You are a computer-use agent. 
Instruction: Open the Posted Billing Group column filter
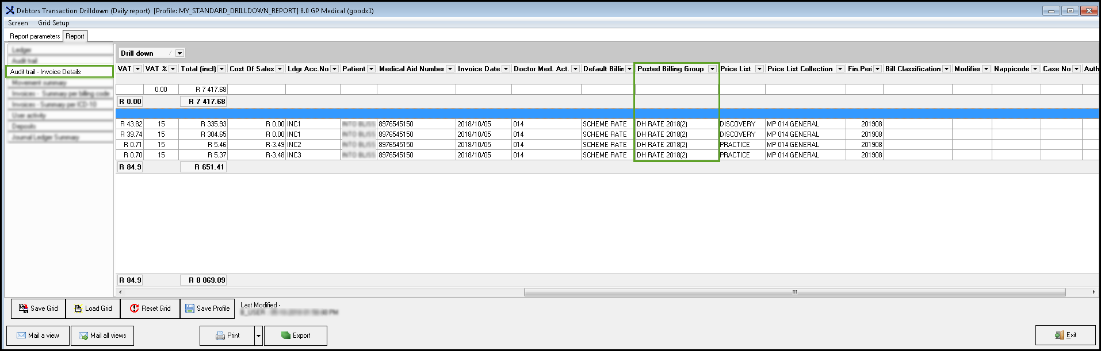click(712, 69)
